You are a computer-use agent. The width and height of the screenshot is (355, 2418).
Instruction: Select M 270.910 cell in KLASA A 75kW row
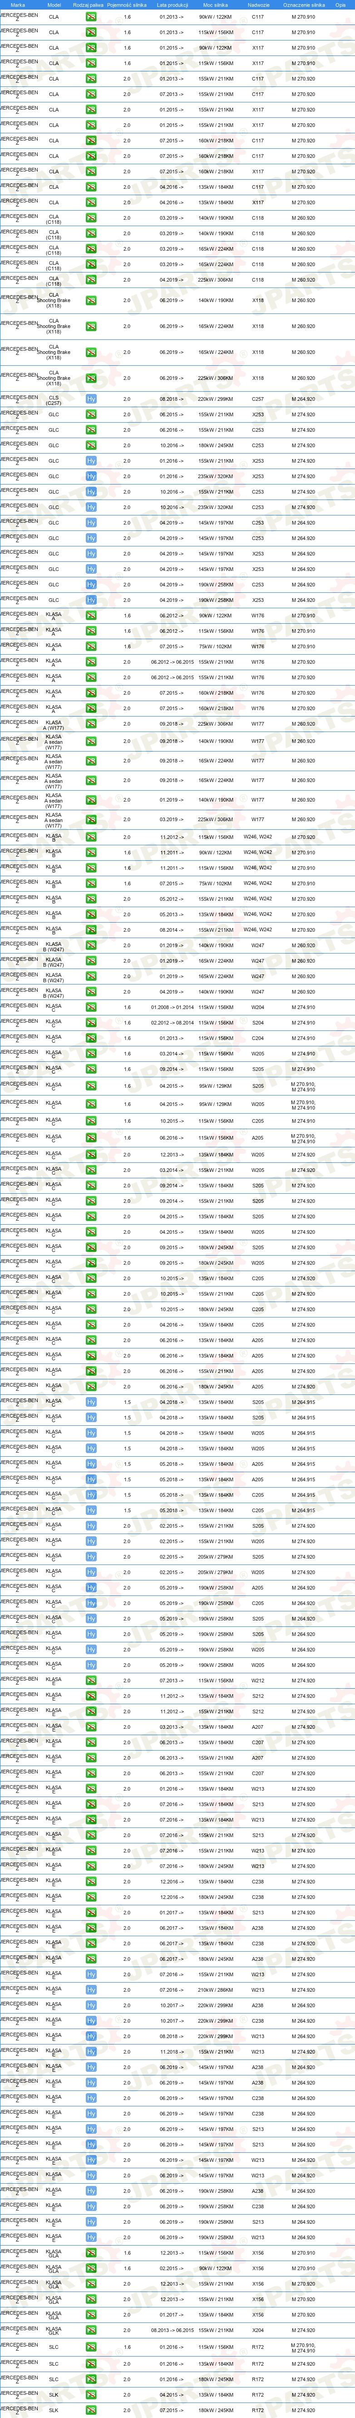(304, 647)
